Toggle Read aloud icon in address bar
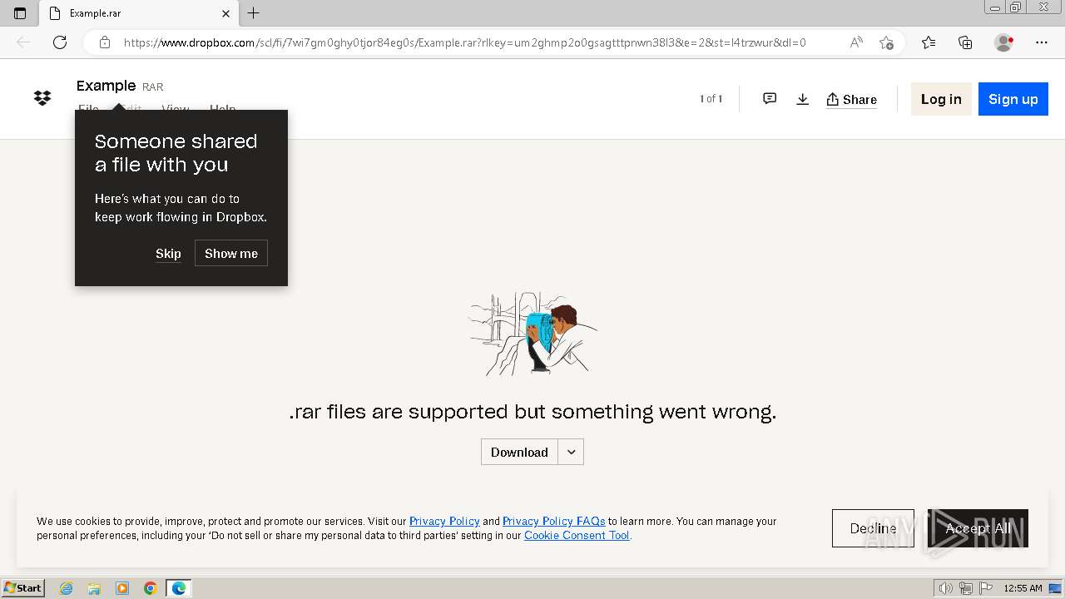Screen dimensions: 1065x599 tap(855, 42)
